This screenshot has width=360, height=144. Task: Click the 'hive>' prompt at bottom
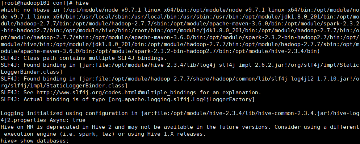tap(9, 141)
